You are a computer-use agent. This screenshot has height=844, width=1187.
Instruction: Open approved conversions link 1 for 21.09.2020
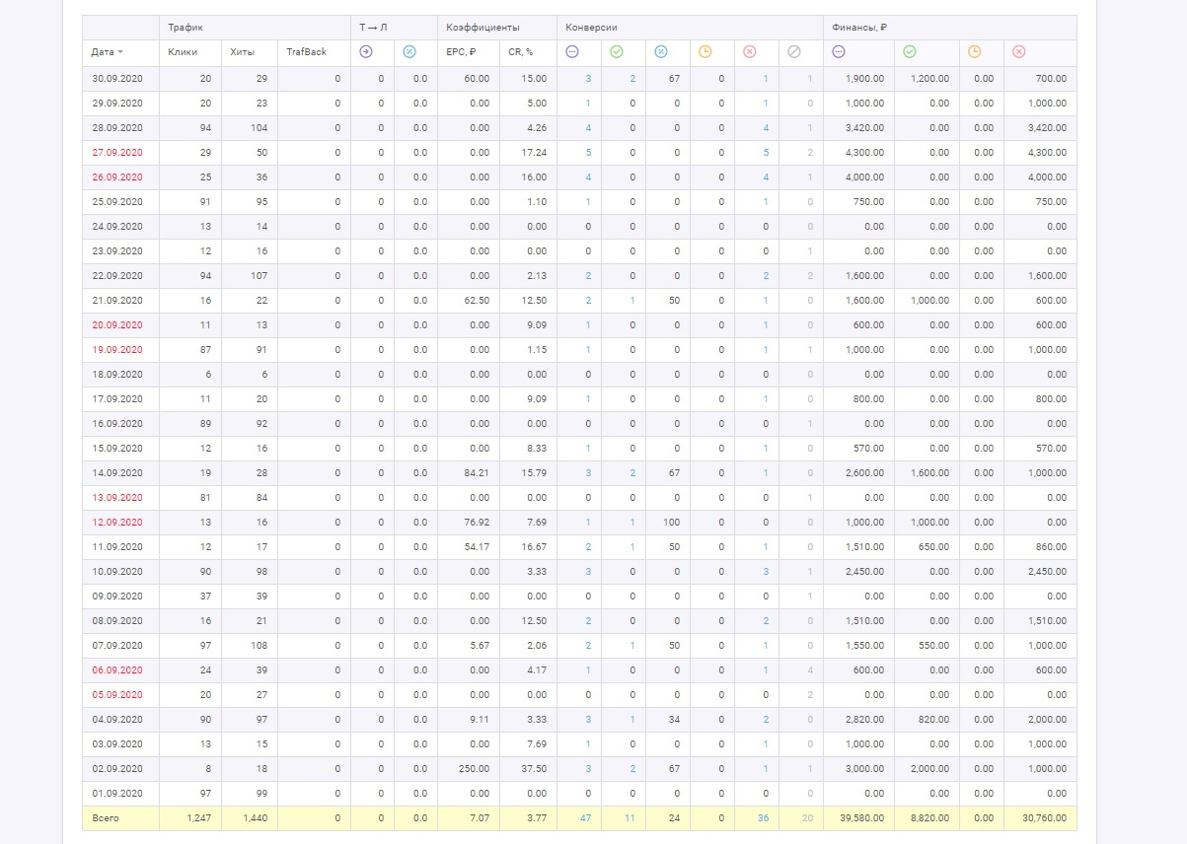click(632, 300)
